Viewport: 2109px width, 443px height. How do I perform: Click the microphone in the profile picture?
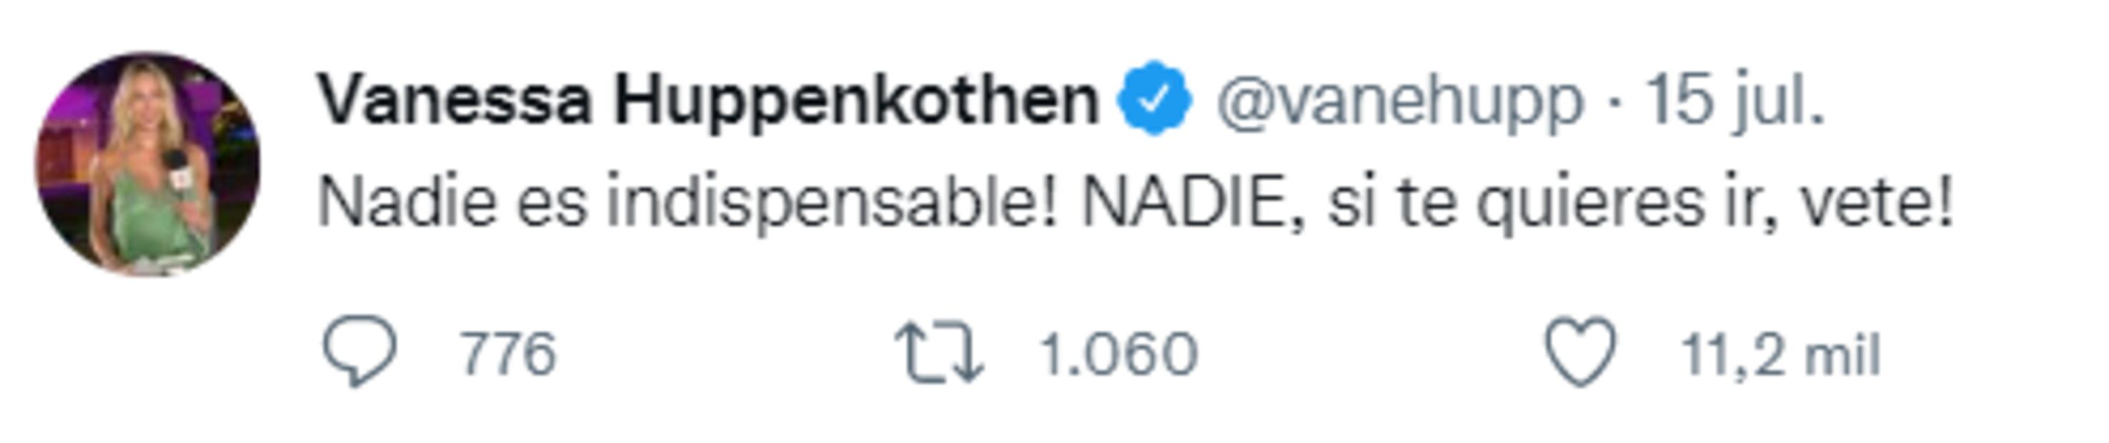pos(177,168)
